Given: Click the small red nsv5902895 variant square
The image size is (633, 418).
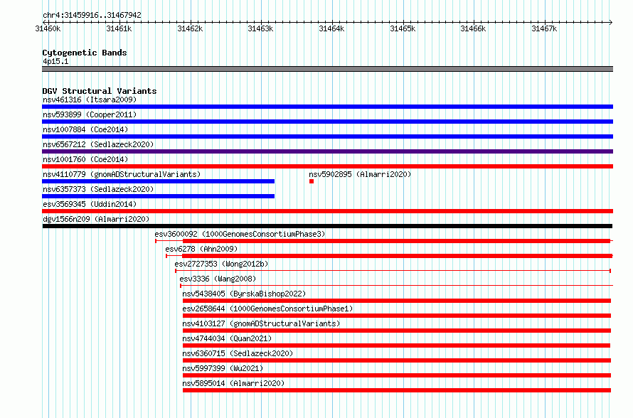Looking at the screenshot, I should tap(312, 181).
